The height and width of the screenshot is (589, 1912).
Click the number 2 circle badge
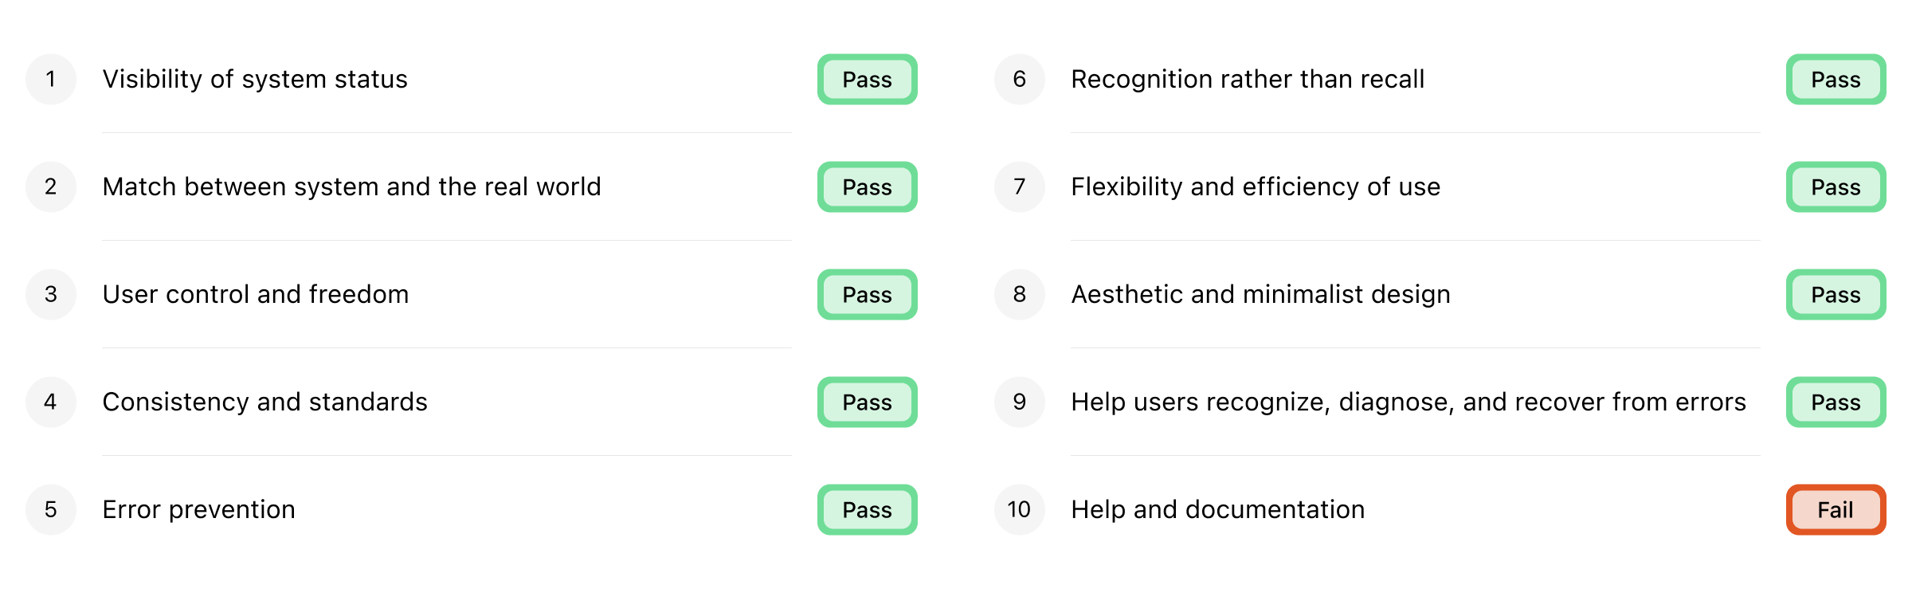(51, 187)
